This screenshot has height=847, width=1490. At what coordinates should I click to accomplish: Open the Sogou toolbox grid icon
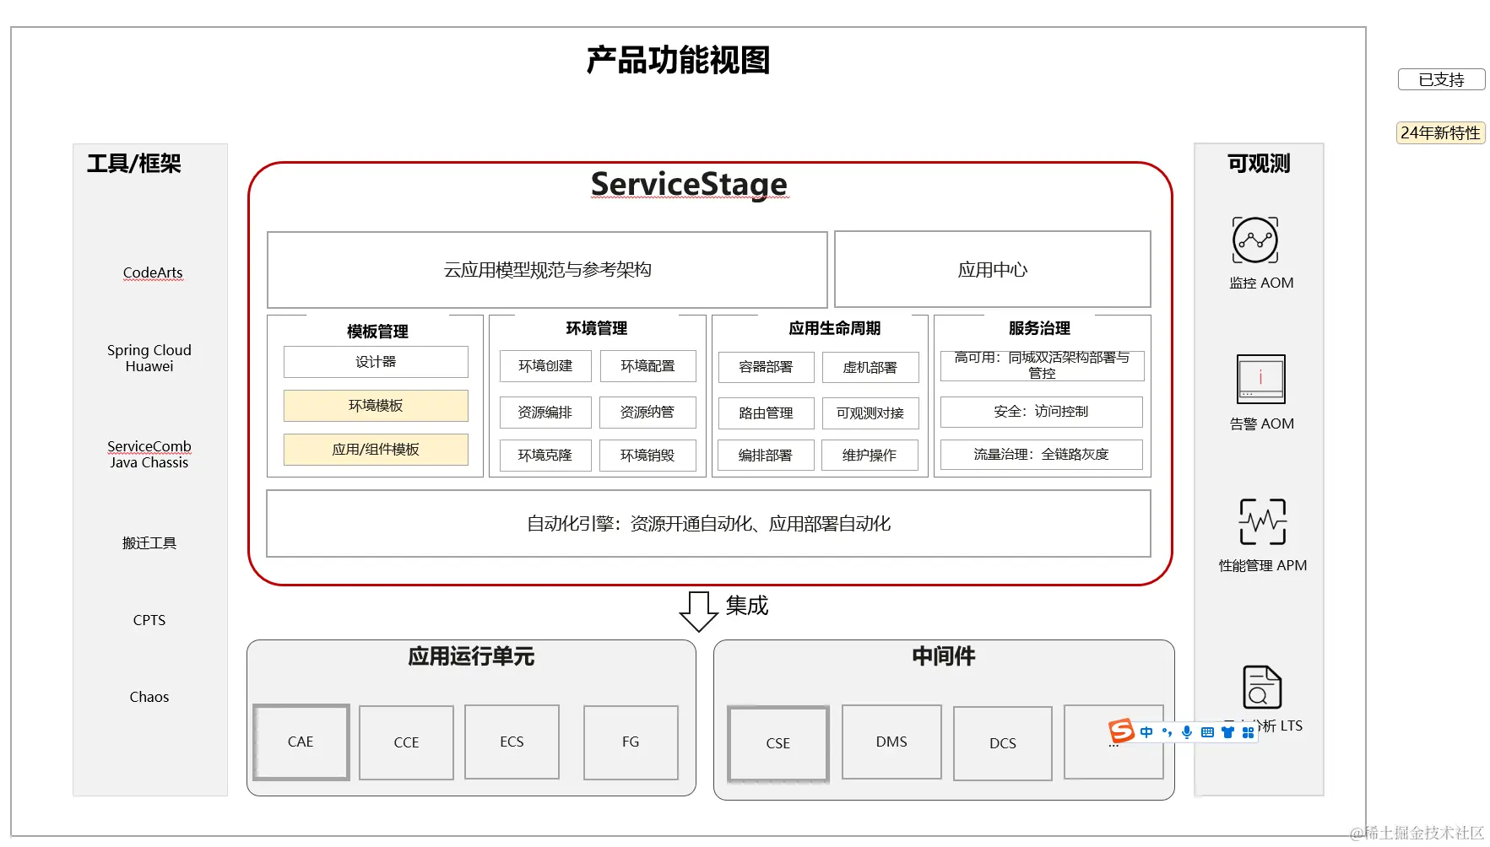[x=1249, y=732]
